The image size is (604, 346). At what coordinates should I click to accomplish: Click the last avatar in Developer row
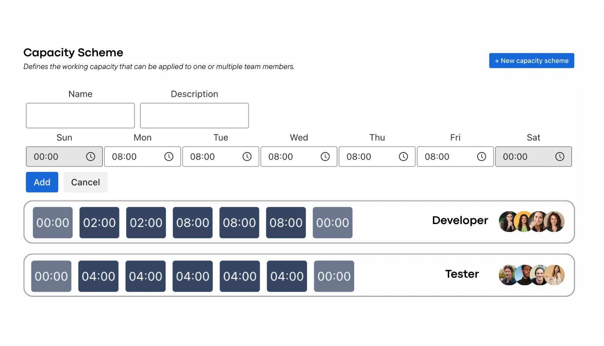(x=554, y=221)
